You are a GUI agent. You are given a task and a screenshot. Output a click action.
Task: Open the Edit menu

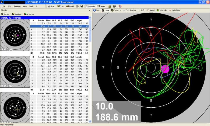tap(9, 6)
